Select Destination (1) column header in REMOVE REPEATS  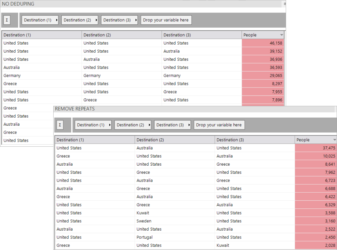pyautogui.click(x=95, y=140)
